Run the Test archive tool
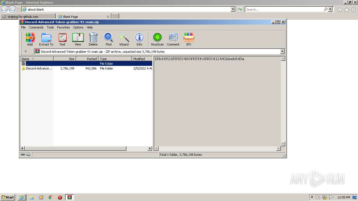The image size is (358, 201). [62, 39]
